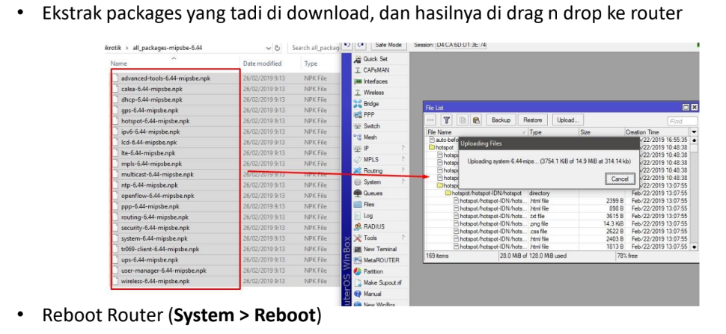The image size is (726, 334).
Task: Expand the MPLS submenu
Action: 379,159
